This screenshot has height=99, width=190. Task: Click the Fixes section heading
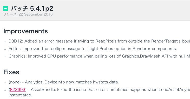click(x=11, y=72)
